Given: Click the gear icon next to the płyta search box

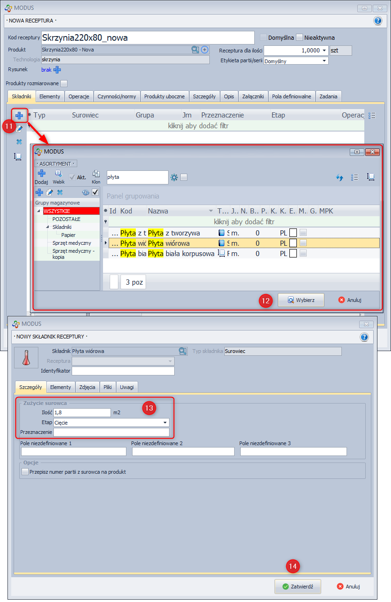Looking at the screenshot, I should point(174,177).
